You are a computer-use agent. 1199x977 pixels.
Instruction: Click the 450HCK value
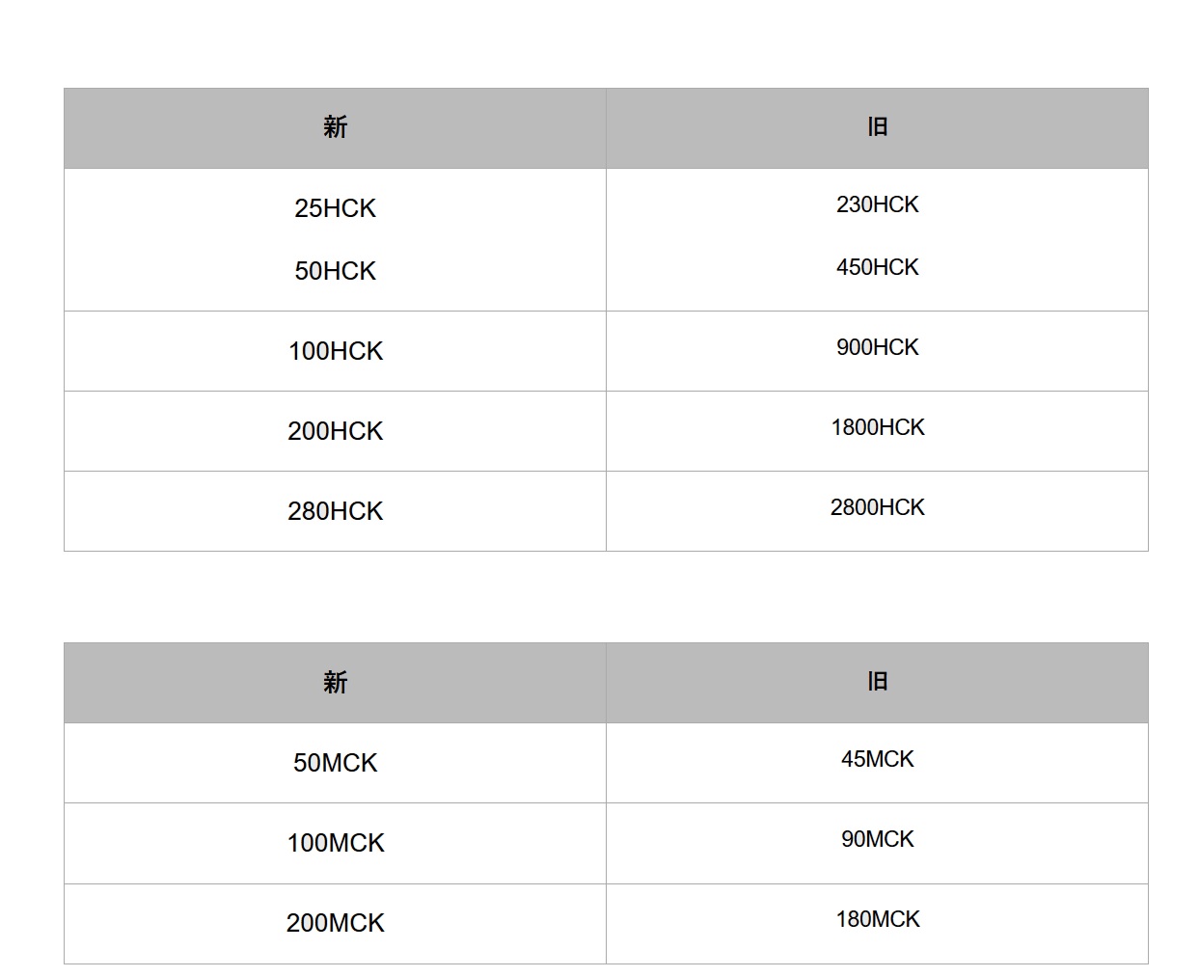pos(877,267)
